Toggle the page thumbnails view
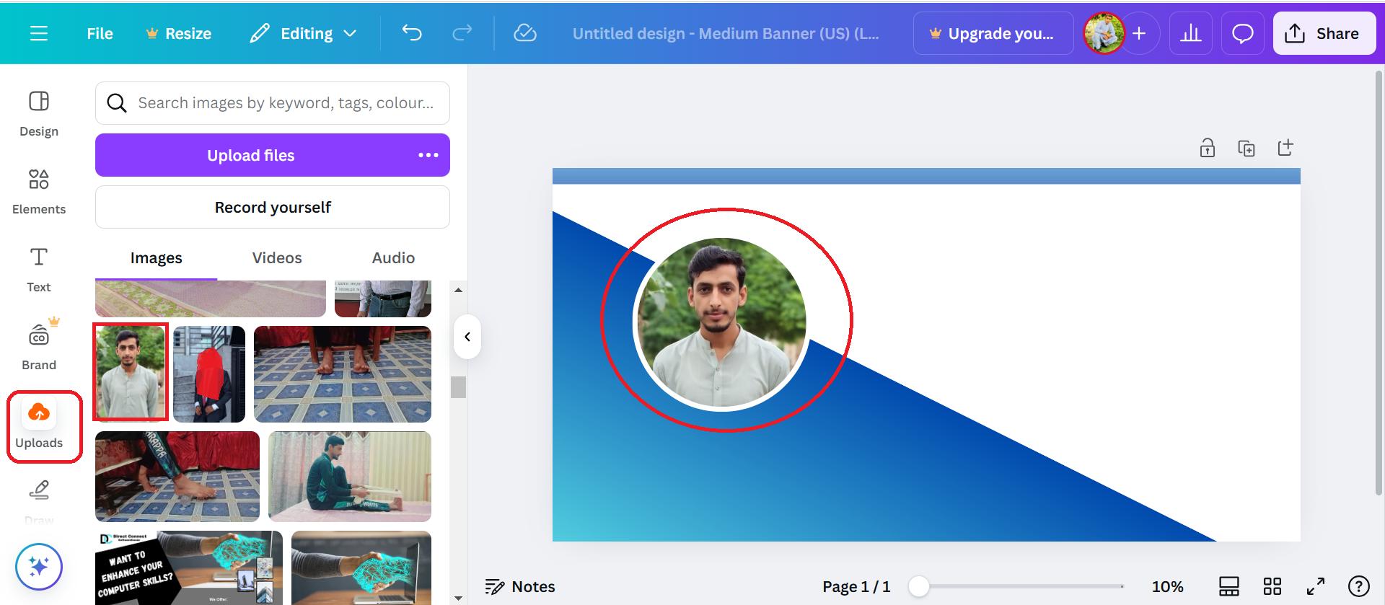1385x605 pixels. tap(1229, 586)
